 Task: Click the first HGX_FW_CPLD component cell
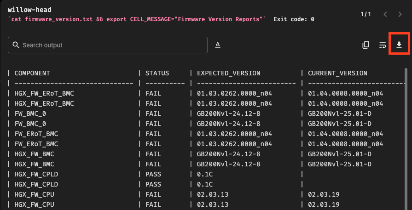36,174
